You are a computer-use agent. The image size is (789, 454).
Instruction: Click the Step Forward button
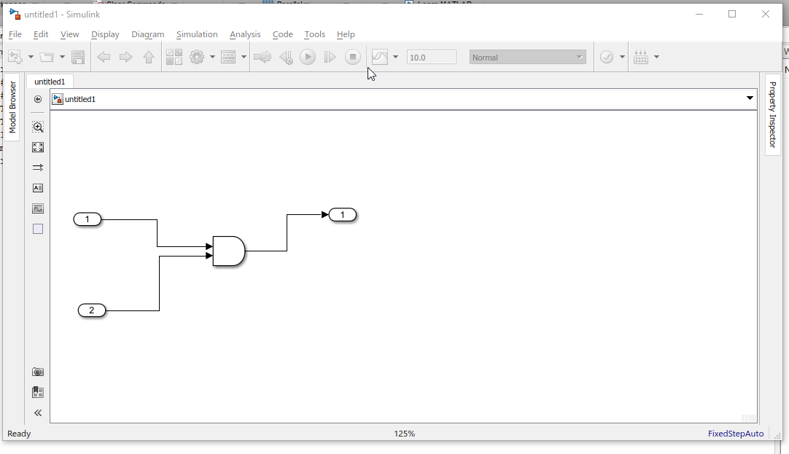point(330,57)
